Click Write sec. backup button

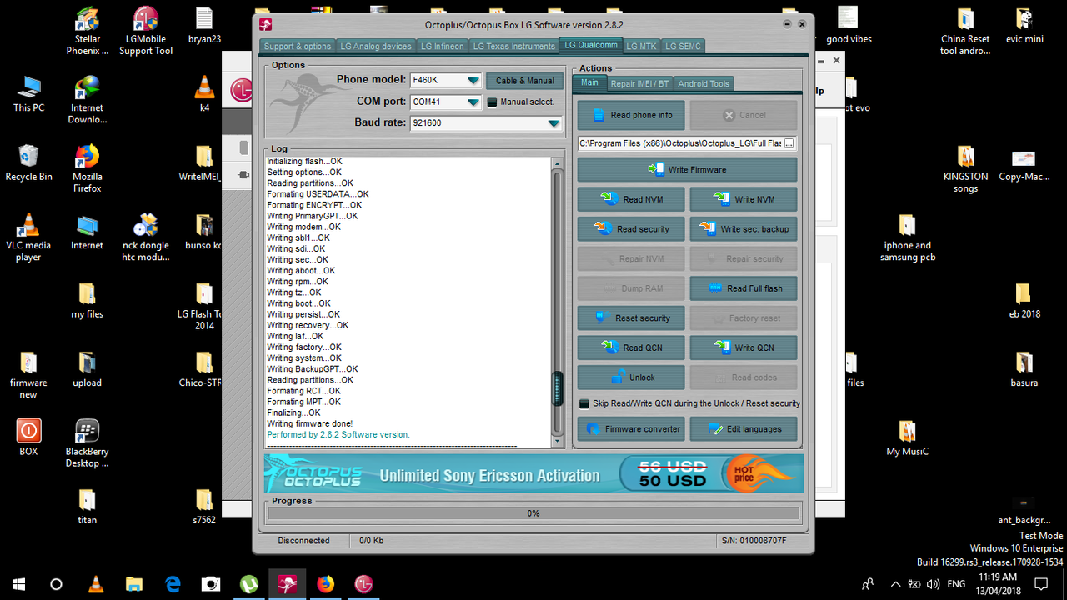click(744, 229)
